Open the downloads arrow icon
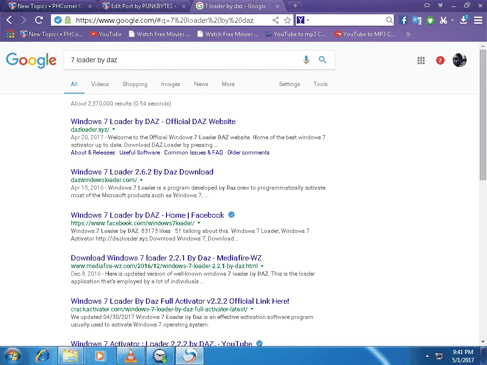Image resolution: width=487 pixels, height=365 pixels. point(464,20)
